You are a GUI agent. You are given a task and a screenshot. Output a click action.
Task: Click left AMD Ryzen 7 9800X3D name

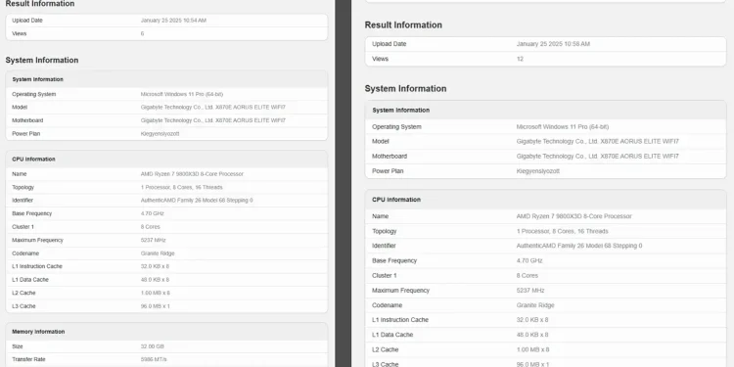coord(192,174)
